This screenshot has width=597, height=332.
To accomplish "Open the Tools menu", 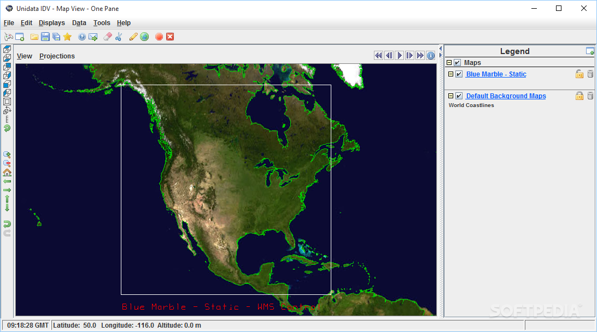I will 102,23.
